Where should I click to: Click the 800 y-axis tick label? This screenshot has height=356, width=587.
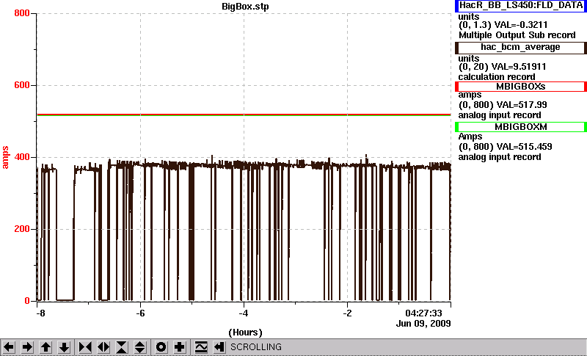[22, 13]
